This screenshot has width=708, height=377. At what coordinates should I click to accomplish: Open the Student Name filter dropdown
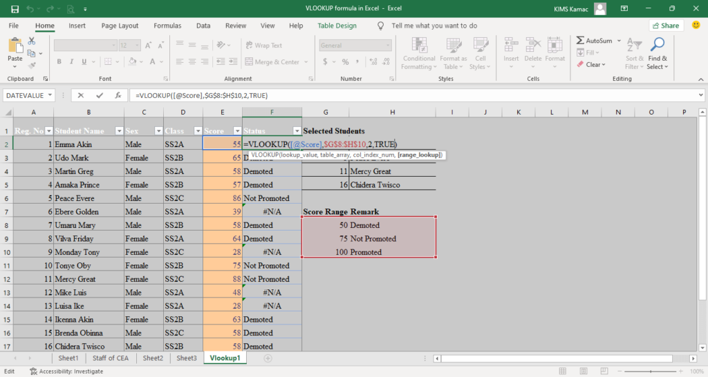tap(119, 131)
